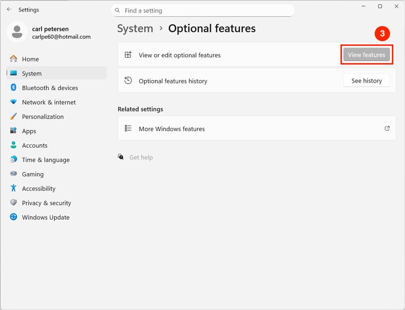The image size is (405, 310).
Task: Click the Gaming controller icon
Action: (13, 174)
